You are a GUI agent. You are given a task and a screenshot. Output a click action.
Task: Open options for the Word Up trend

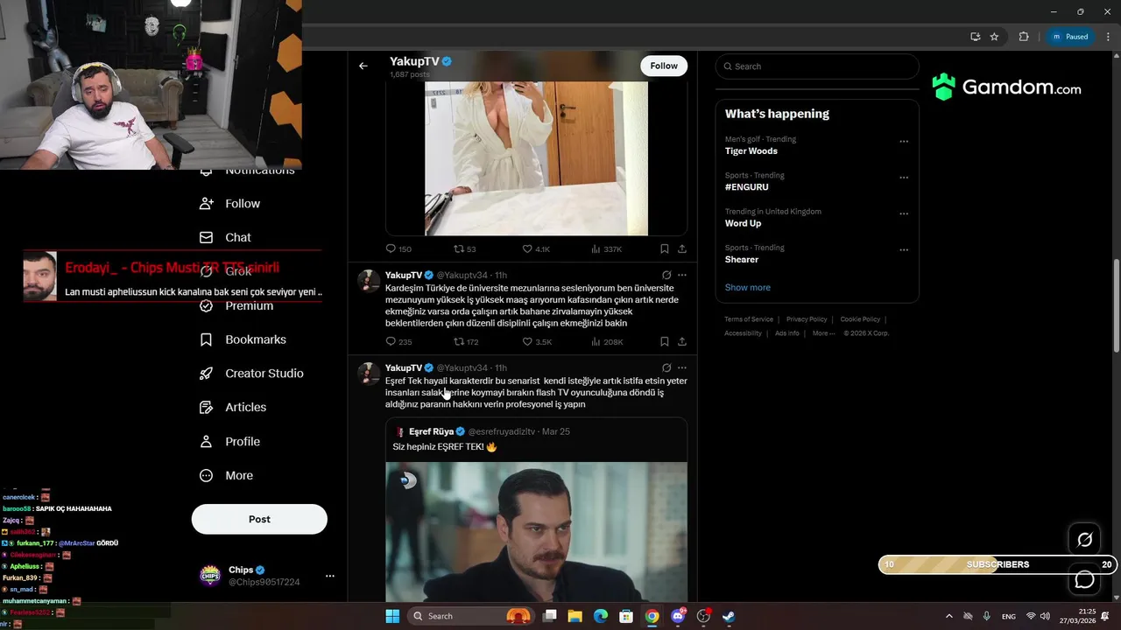click(x=904, y=213)
